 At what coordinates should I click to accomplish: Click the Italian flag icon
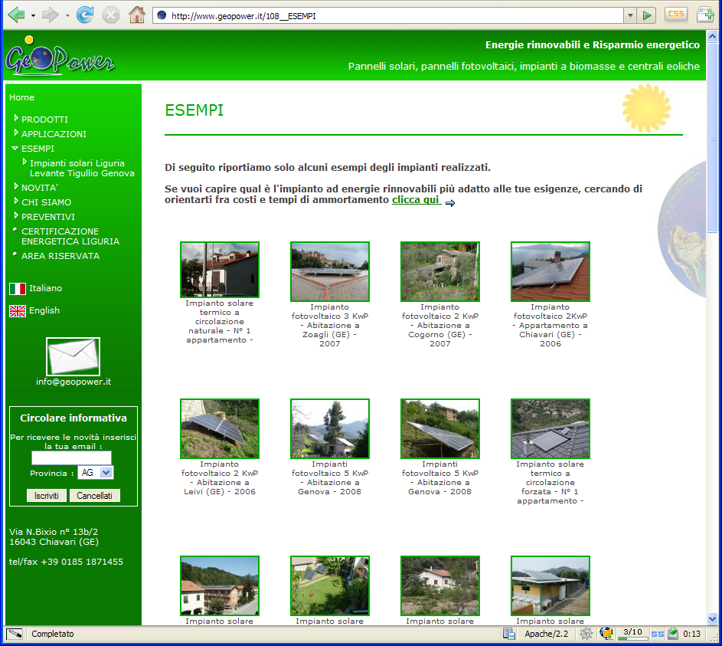(18, 289)
